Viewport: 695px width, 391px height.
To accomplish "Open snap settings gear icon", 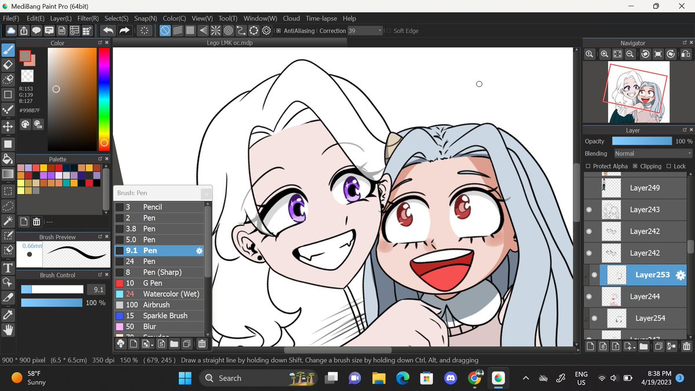I will tap(267, 31).
